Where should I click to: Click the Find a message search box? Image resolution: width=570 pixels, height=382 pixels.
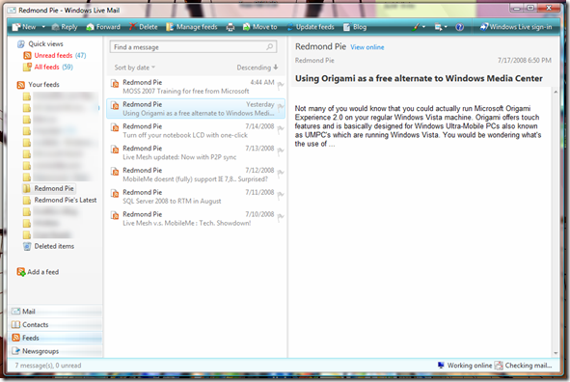[194, 47]
